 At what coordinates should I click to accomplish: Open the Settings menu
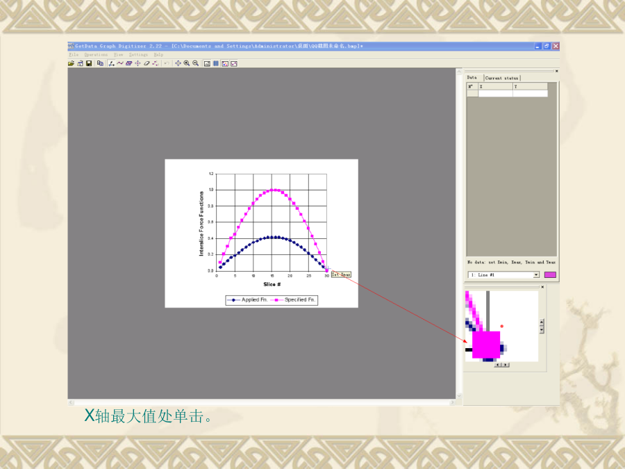138,54
